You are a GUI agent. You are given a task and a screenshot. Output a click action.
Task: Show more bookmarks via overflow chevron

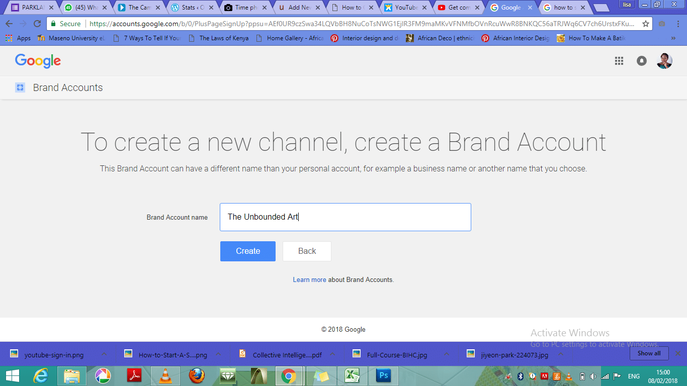click(x=673, y=38)
